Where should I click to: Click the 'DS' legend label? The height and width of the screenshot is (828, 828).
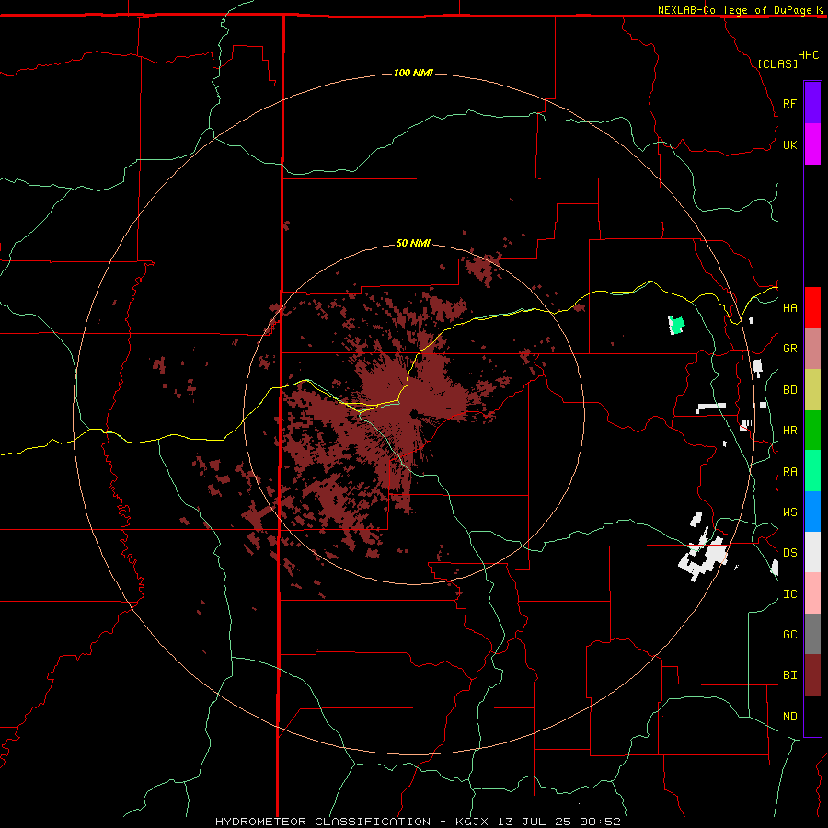click(789, 553)
